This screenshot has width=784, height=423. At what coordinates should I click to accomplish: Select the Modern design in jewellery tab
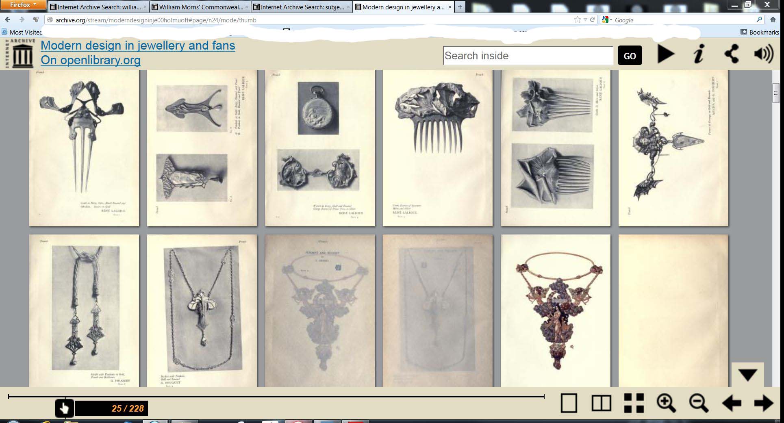(403, 7)
